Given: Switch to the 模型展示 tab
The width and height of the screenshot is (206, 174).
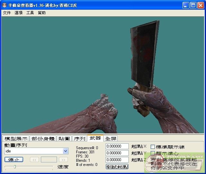Looking at the screenshot, I should (x=16, y=139).
